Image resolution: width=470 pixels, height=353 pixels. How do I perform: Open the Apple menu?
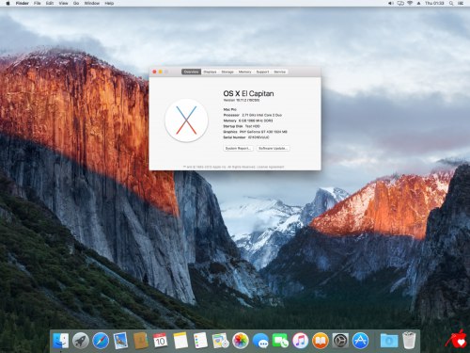coord(8,3)
